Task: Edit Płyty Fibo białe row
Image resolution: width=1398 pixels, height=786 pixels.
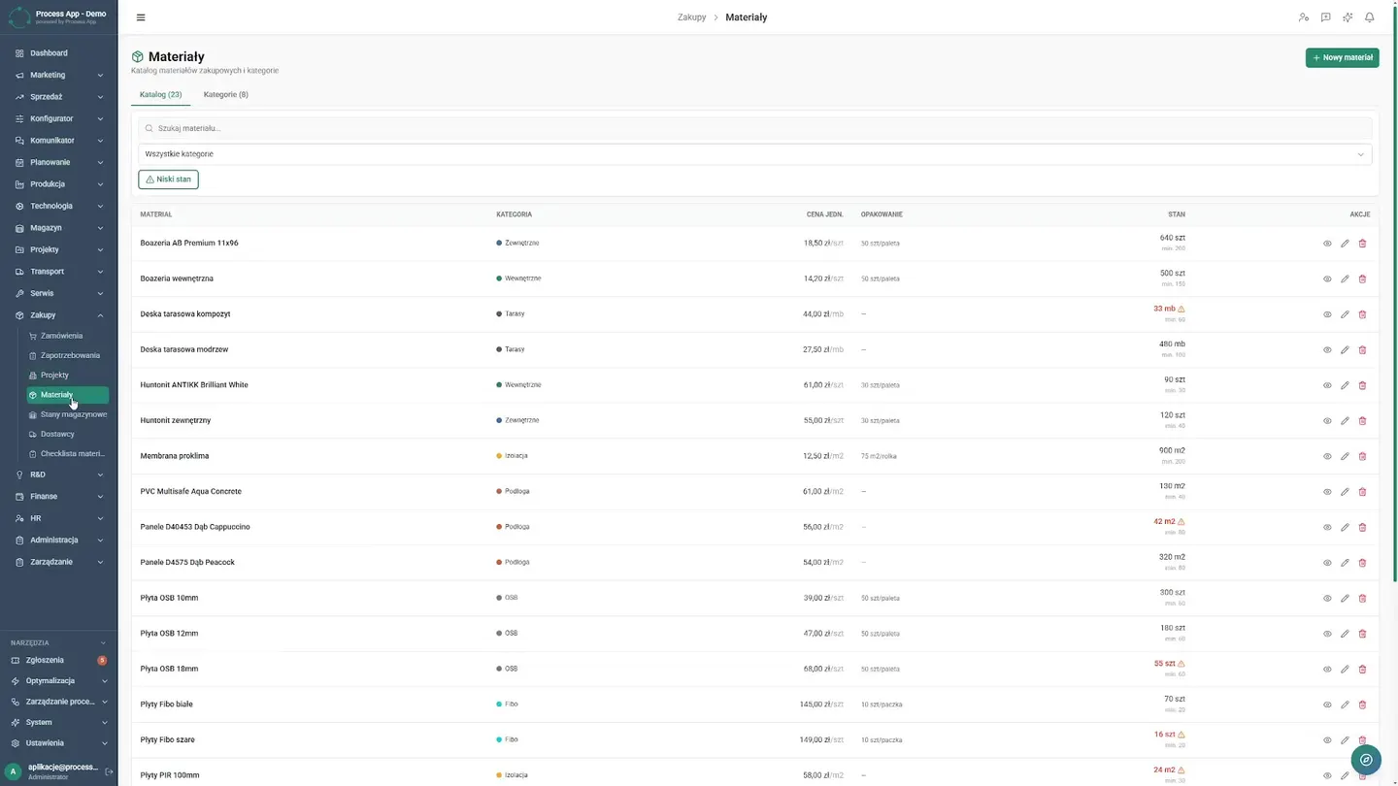Action: coord(1345,704)
